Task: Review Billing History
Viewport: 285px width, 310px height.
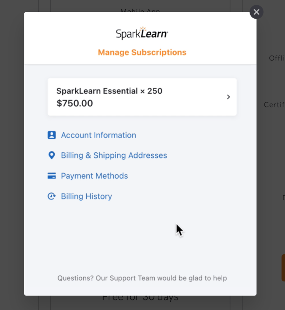Action: tap(86, 196)
